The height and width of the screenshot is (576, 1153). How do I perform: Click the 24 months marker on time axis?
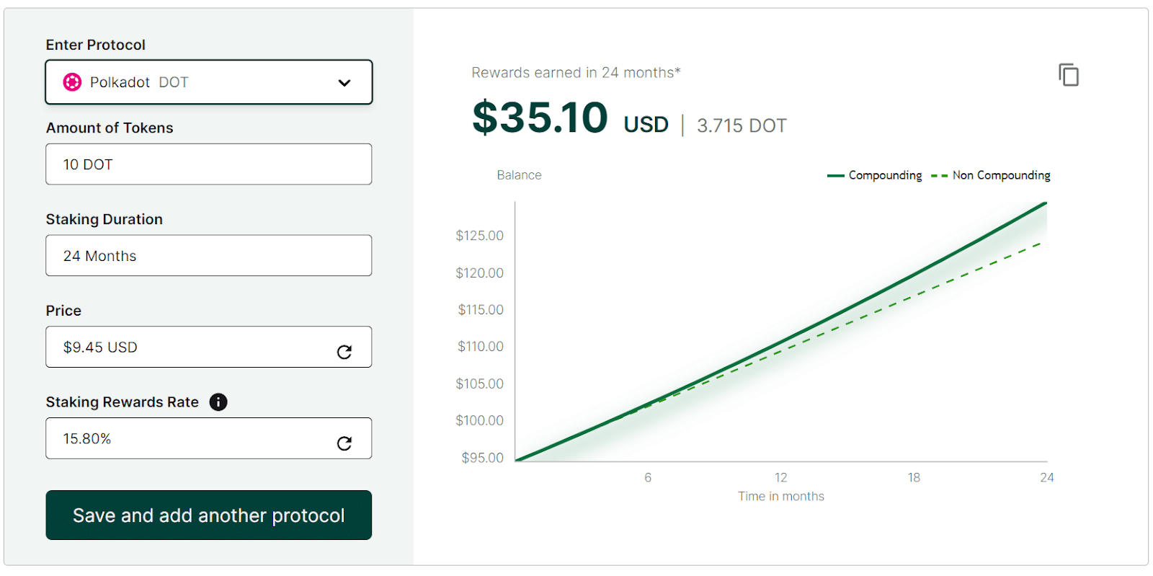[x=1047, y=477]
